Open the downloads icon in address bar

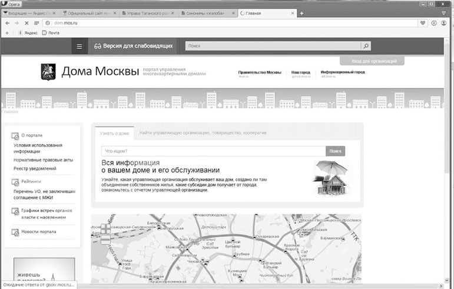coord(434,23)
